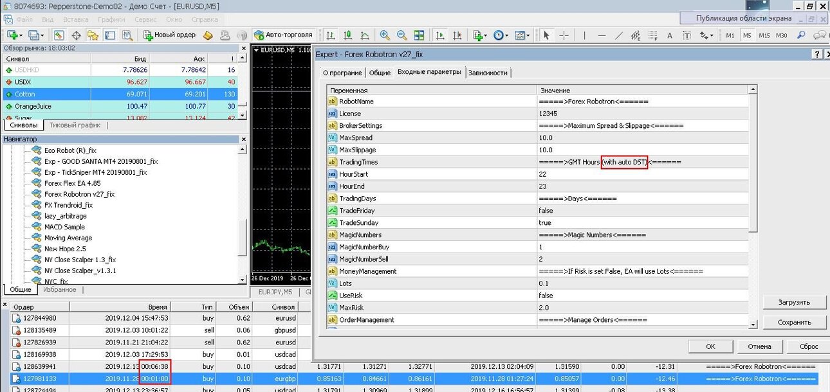Open the Общие tab in Expert dialog
830x392 pixels.
[380, 73]
